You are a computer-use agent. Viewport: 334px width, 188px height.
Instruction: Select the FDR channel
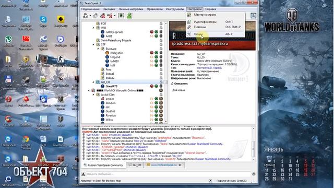(x=103, y=23)
